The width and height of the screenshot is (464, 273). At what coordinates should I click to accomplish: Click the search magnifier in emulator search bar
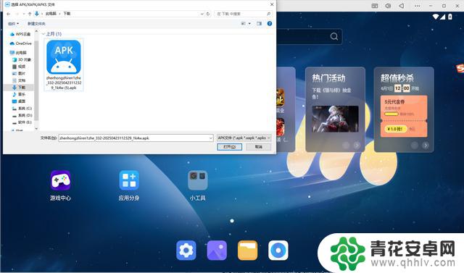pos(334,37)
